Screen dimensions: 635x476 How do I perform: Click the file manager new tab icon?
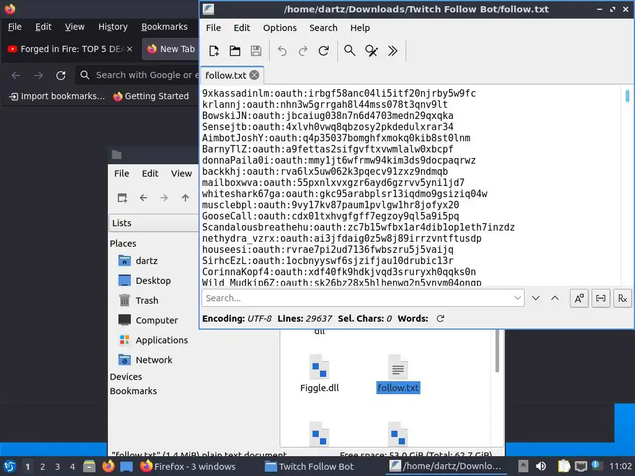tap(122, 198)
